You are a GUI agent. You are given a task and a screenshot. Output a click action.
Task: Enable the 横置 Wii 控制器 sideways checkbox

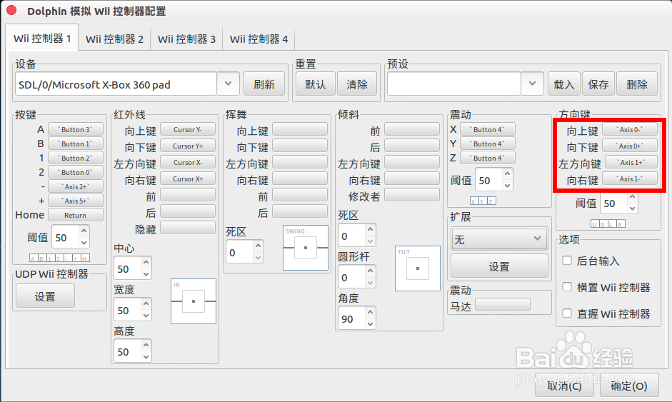tap(567, 287)
